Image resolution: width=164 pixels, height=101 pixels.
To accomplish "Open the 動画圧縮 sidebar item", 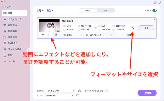I will pyautogui.click(x=15, y=25).
